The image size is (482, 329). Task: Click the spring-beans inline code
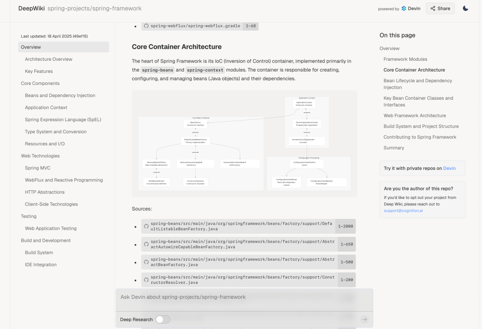click(158, 70)
